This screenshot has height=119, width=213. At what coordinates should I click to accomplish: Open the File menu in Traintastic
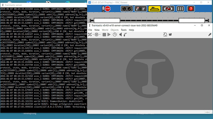point(90,30)
